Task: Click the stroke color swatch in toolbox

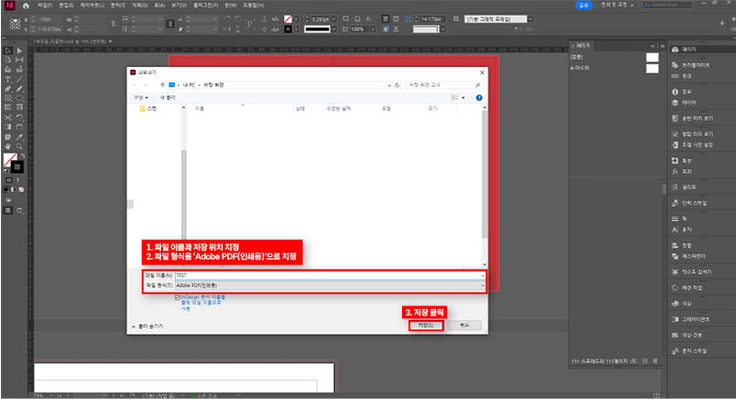Action: [17, 167]
